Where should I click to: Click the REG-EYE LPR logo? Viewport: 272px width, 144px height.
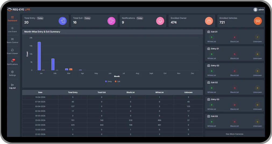click(x=19, y=10)
